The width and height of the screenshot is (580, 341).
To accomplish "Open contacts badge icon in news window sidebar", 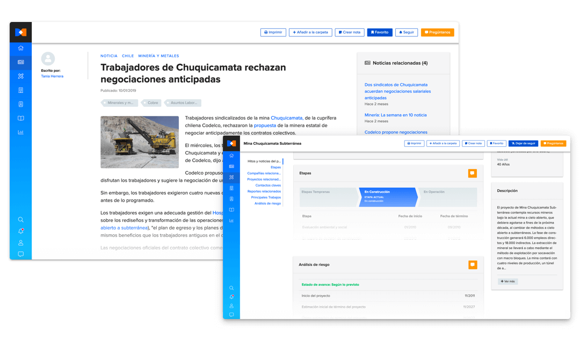I will 21,104.
